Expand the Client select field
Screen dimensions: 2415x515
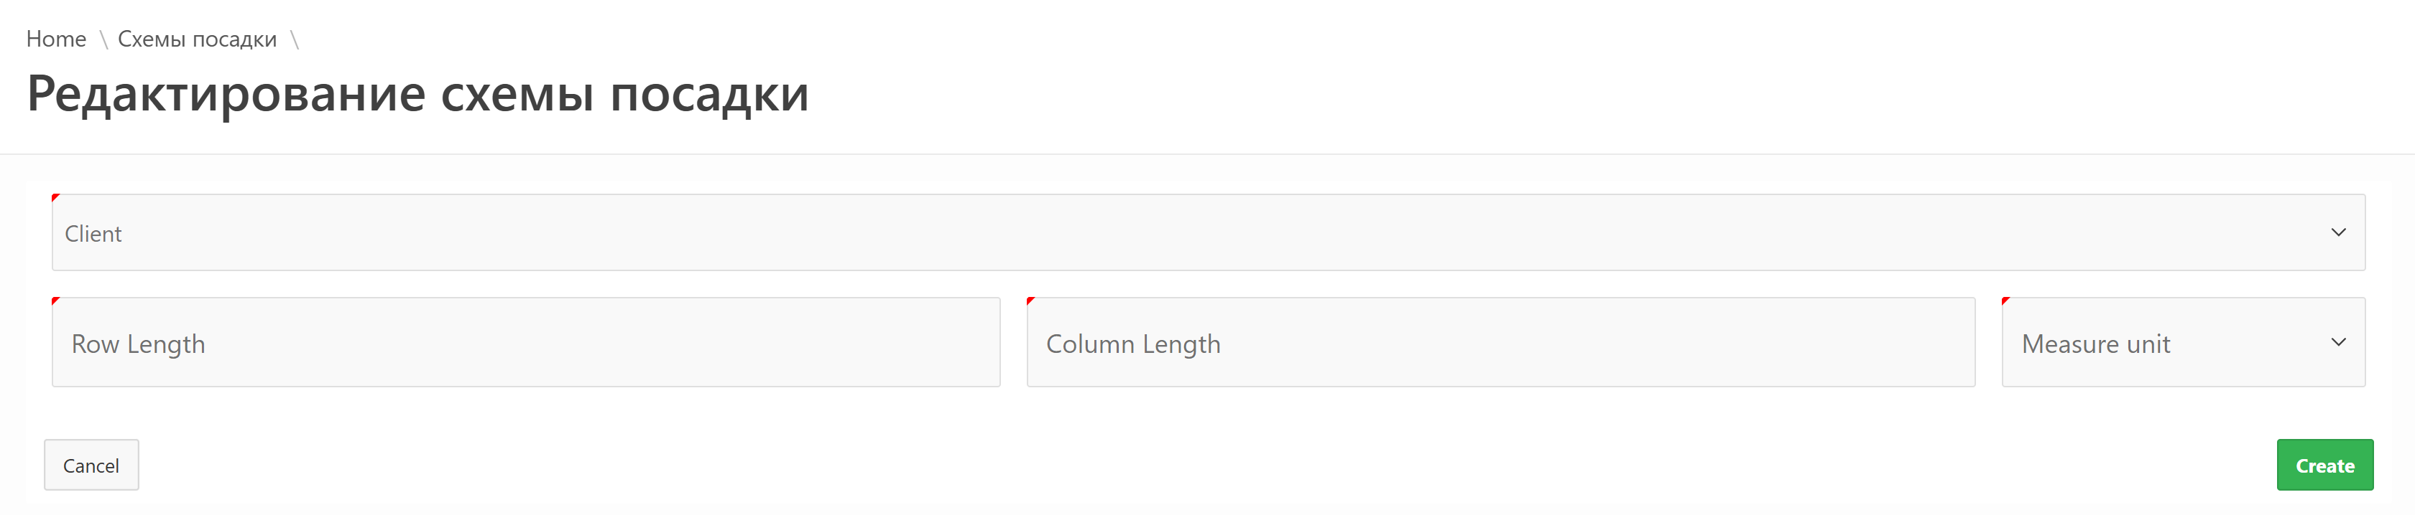coord(1207,232)
